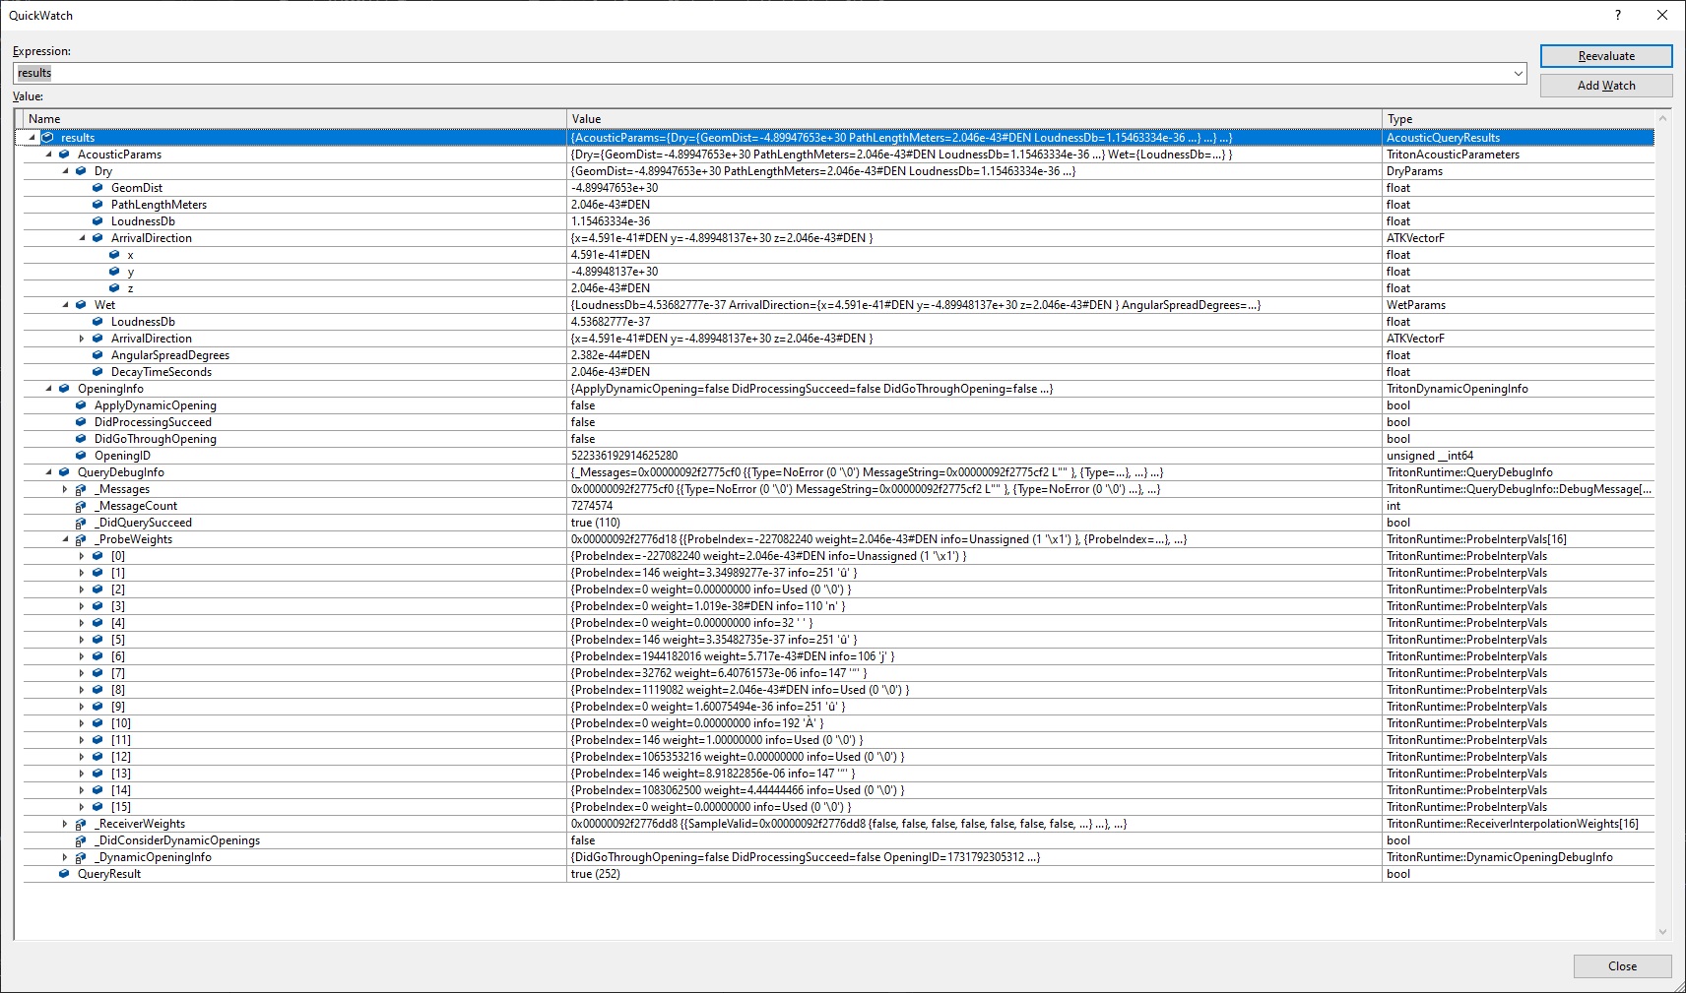
Task: Collapse the Dry node
Action: (x=64, y=171)
